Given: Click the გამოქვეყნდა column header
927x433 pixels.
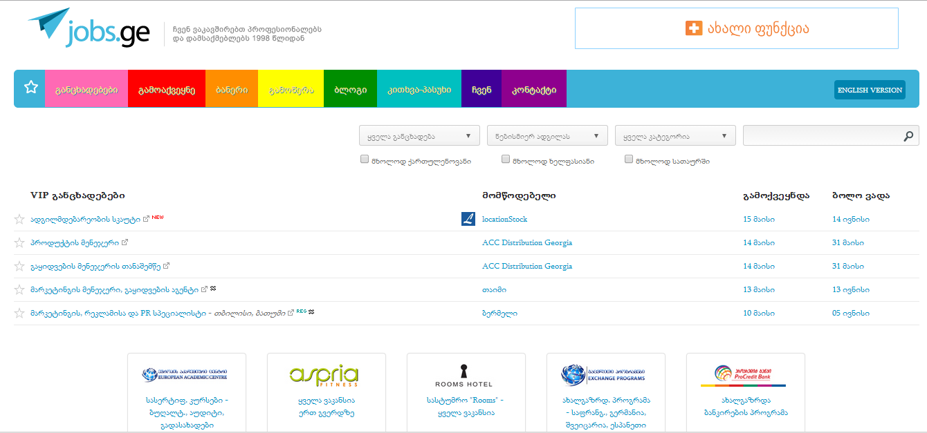Looking at the screenshot, I should click(776, 196).
